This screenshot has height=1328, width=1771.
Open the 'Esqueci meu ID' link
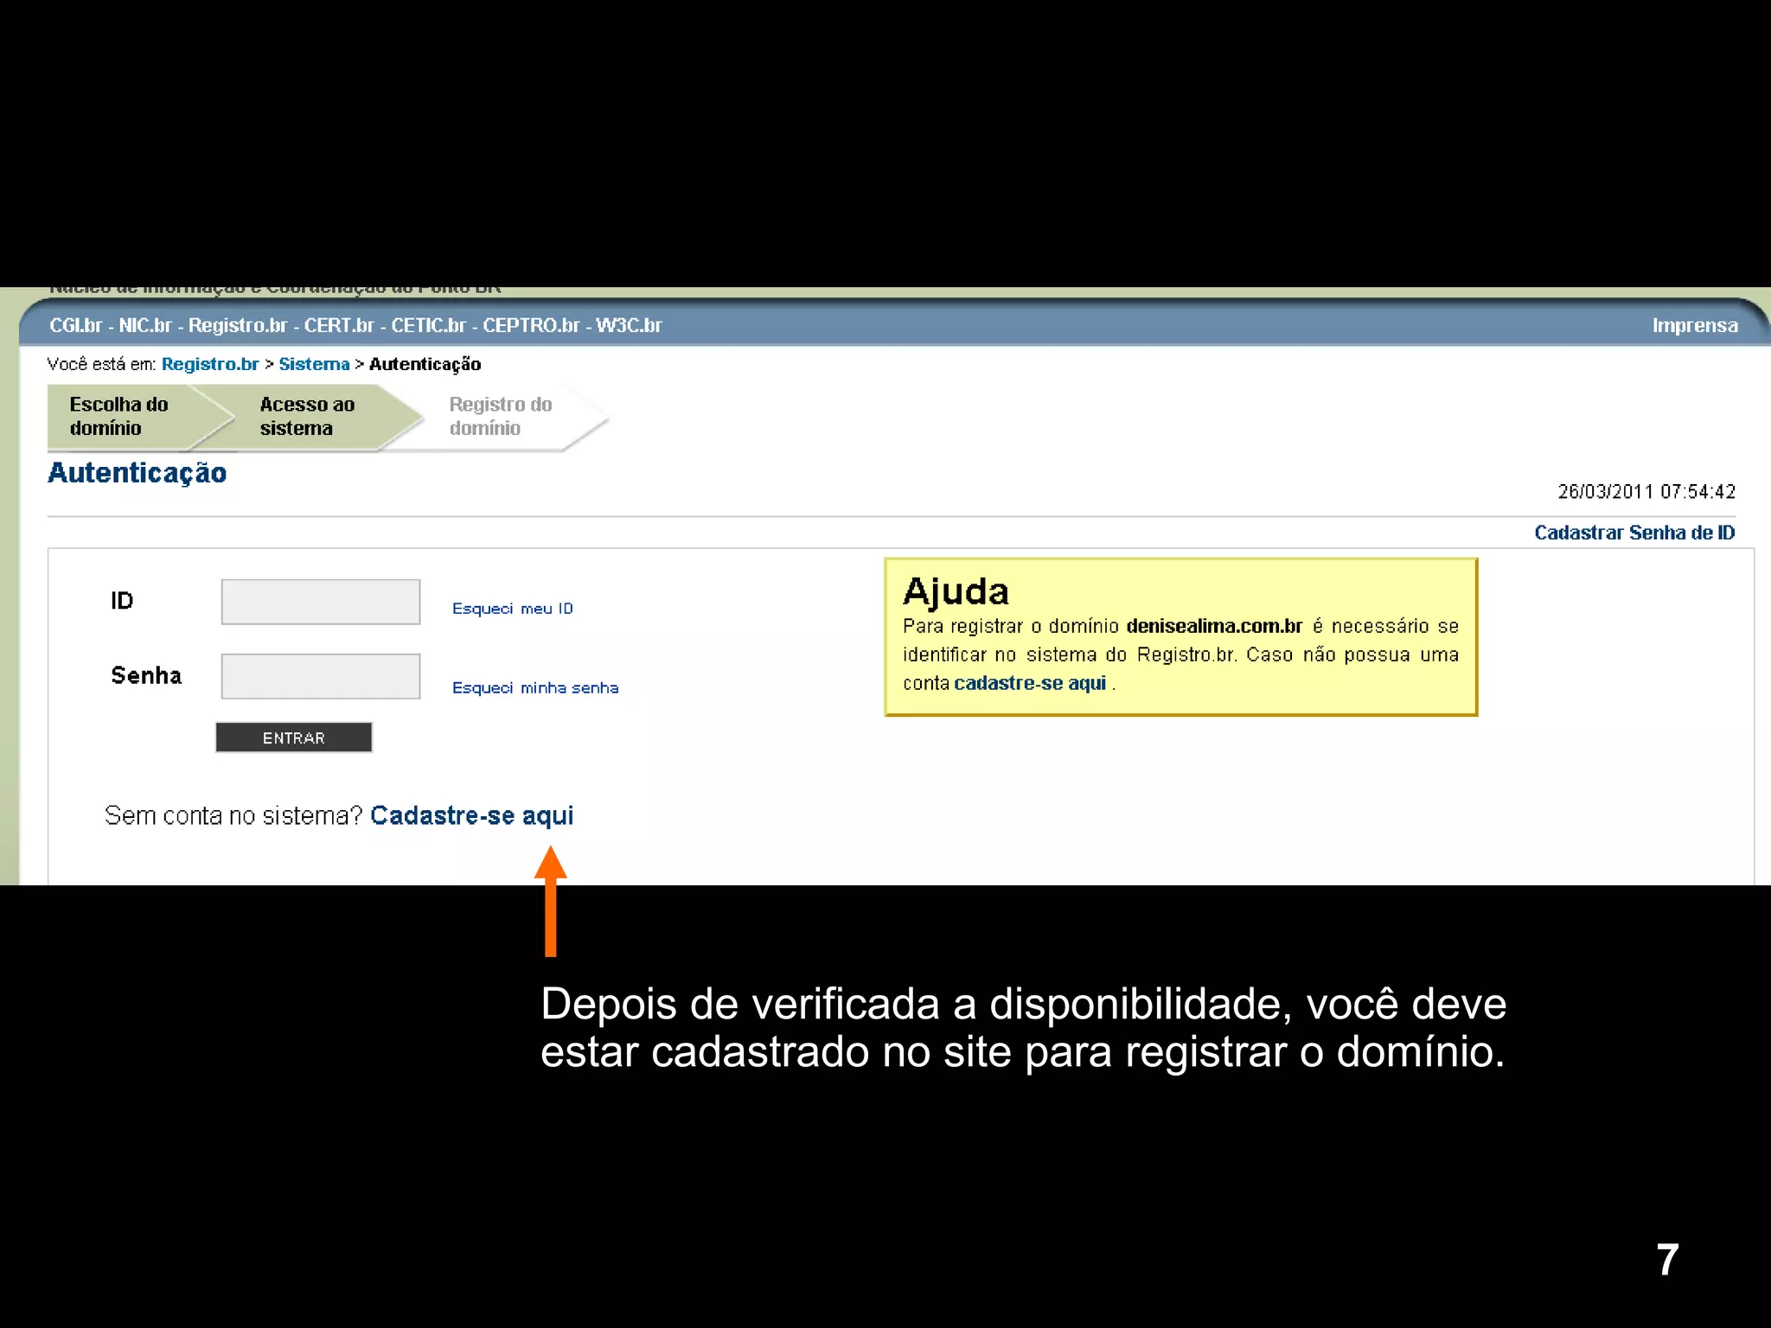coord(513,609)
